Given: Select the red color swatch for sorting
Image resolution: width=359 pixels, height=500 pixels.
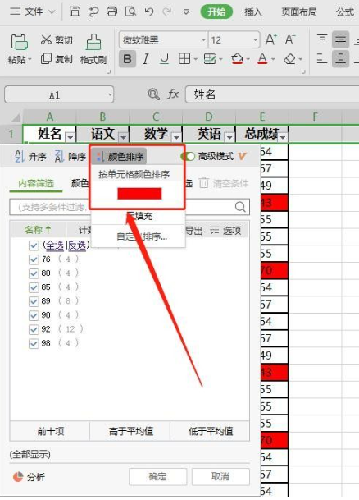Looking at the screenshot, I should (139, 194).
